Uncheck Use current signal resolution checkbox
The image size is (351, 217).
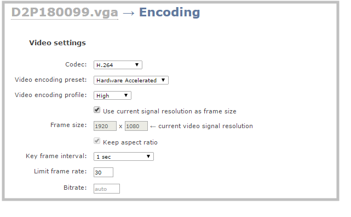(97, 110)
